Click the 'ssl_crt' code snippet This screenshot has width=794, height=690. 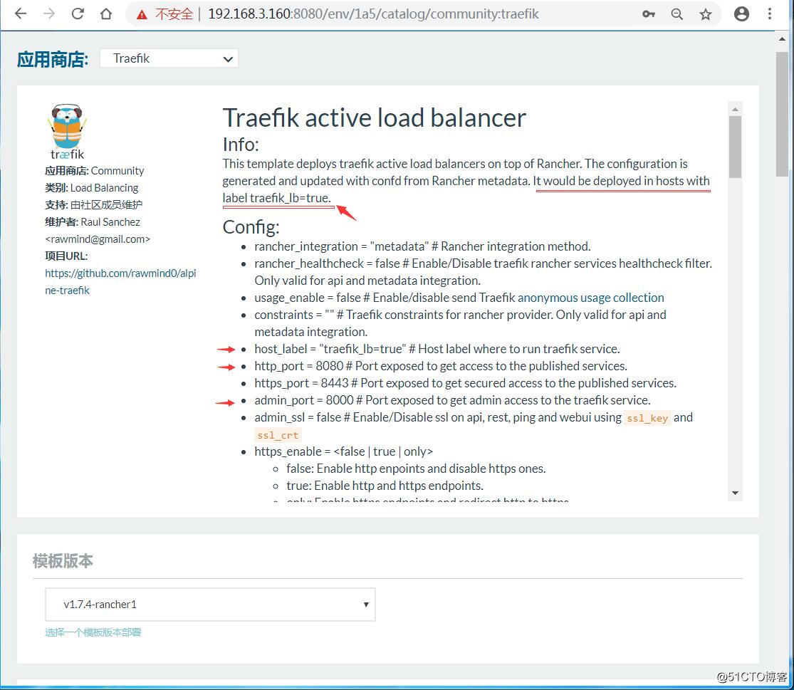(278, 435)
